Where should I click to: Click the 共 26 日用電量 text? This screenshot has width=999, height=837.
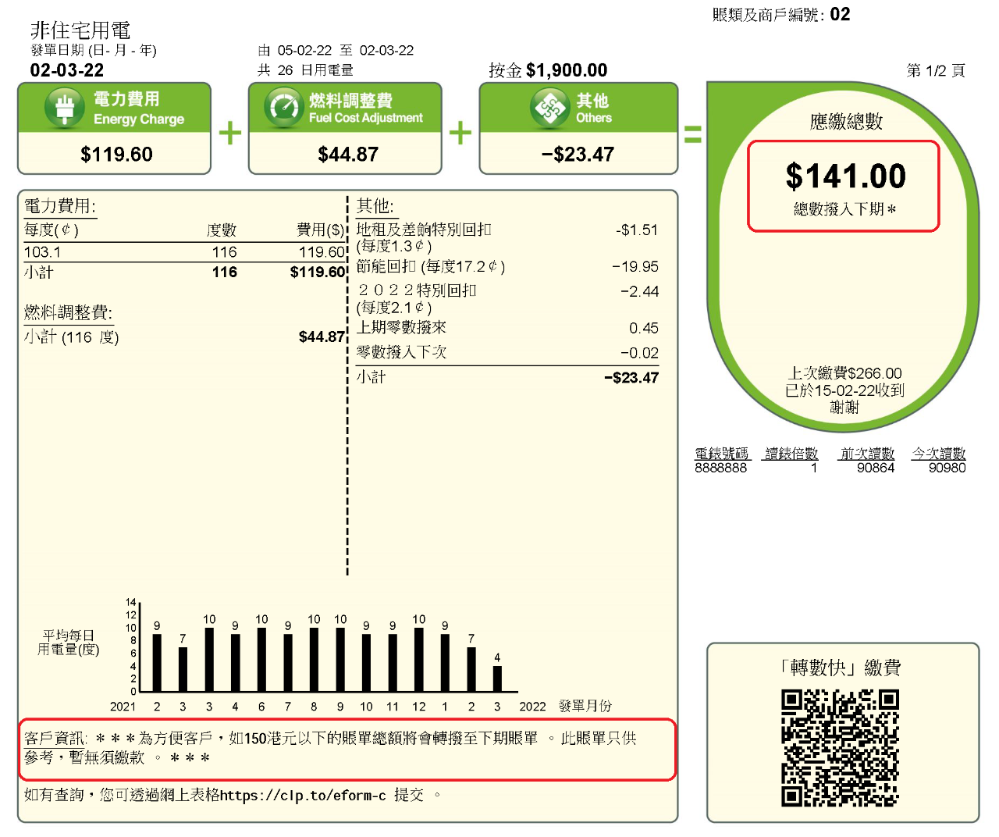pyautogui.click(x=305, y=70)
